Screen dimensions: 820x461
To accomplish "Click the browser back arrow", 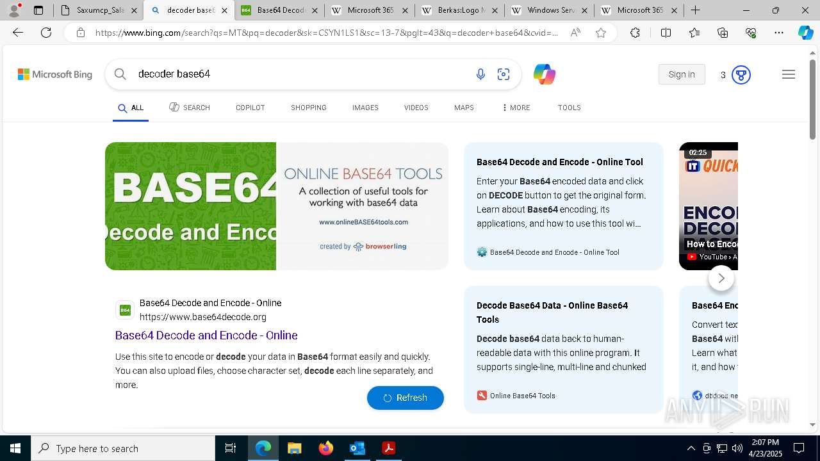I will point(18,33).
